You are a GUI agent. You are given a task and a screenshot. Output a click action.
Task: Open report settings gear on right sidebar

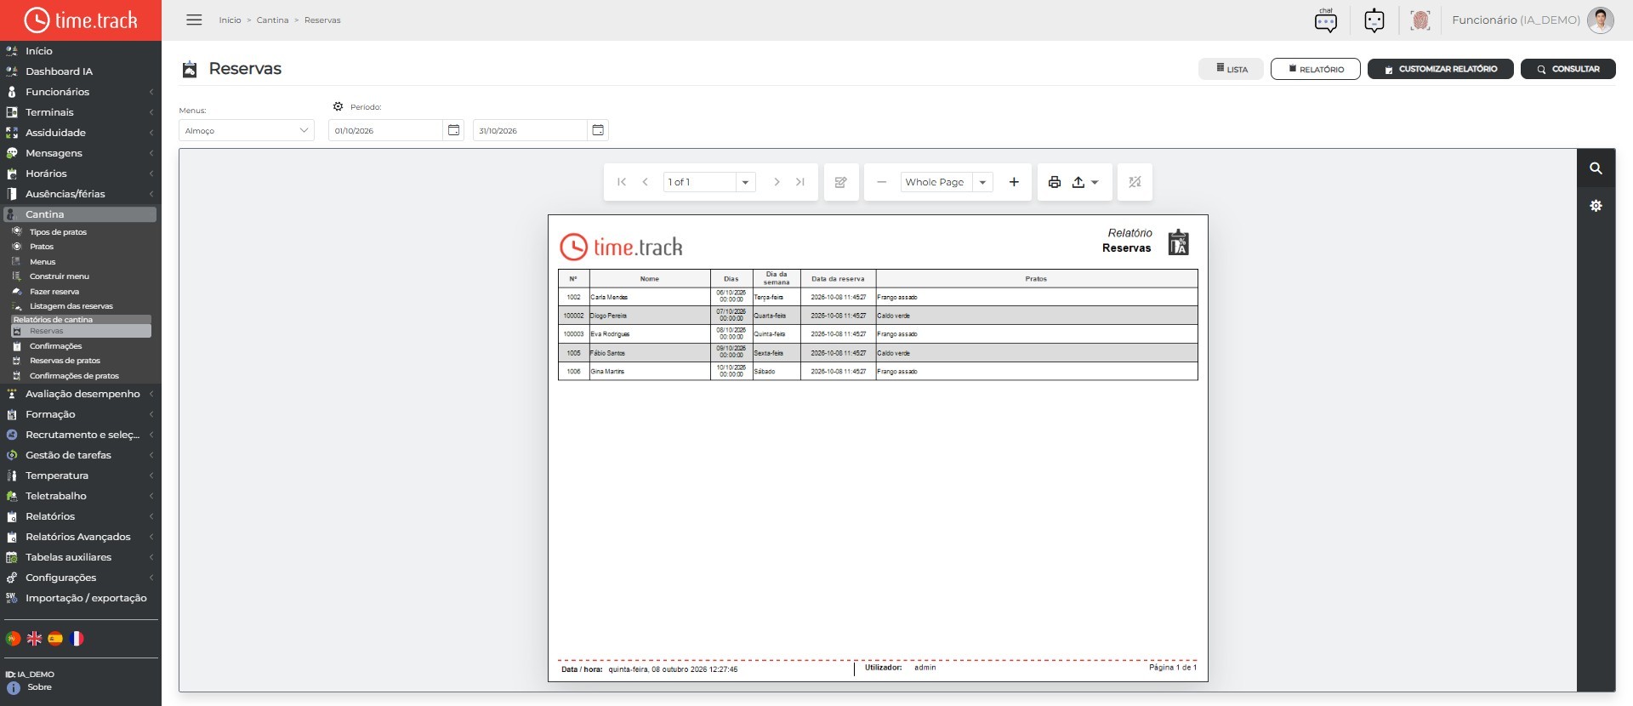click(1596, 206)
